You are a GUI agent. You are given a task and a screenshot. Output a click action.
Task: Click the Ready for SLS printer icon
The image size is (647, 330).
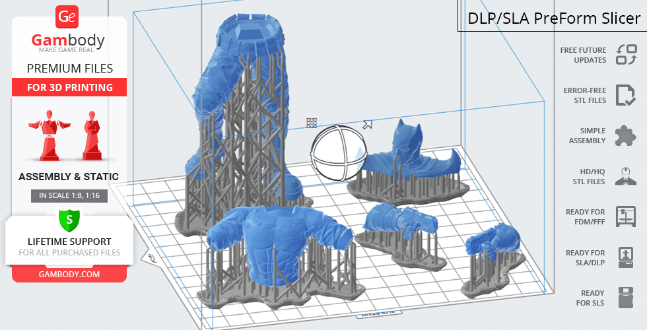[625, 298]
